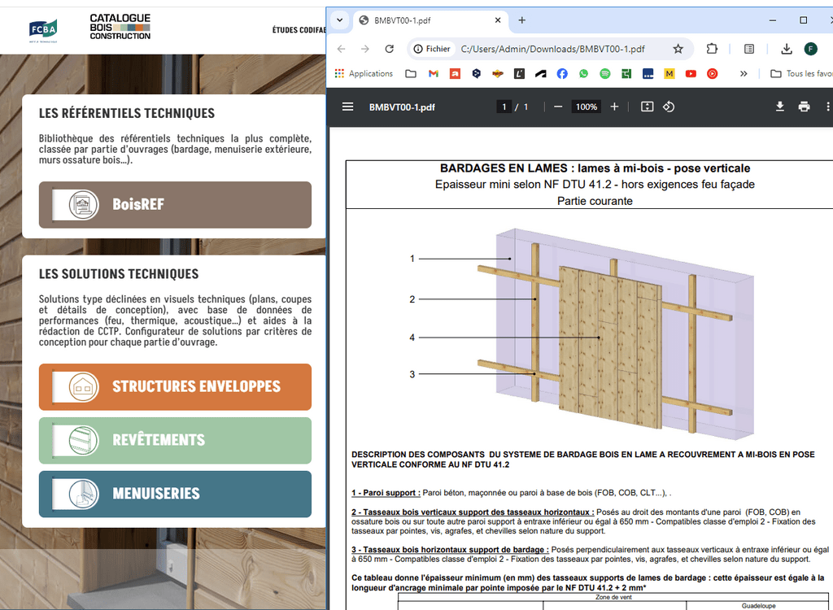Select the 'LES RÉFÉRENTIELS TECHNIQUES' heading
This screenshot has width=833, height=610.
127,113
